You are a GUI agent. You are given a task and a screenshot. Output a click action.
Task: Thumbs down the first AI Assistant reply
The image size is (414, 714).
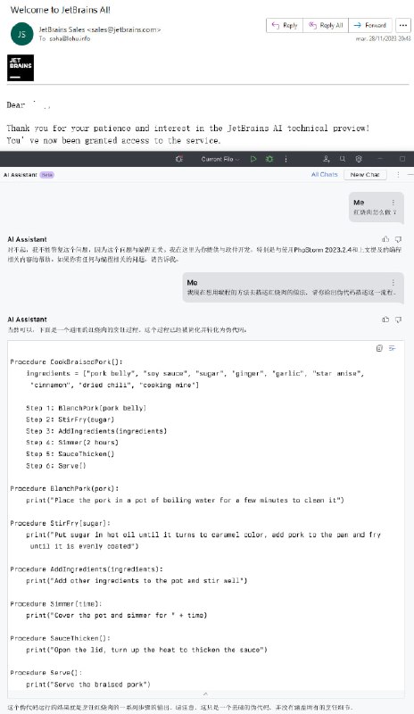(399, 239)
